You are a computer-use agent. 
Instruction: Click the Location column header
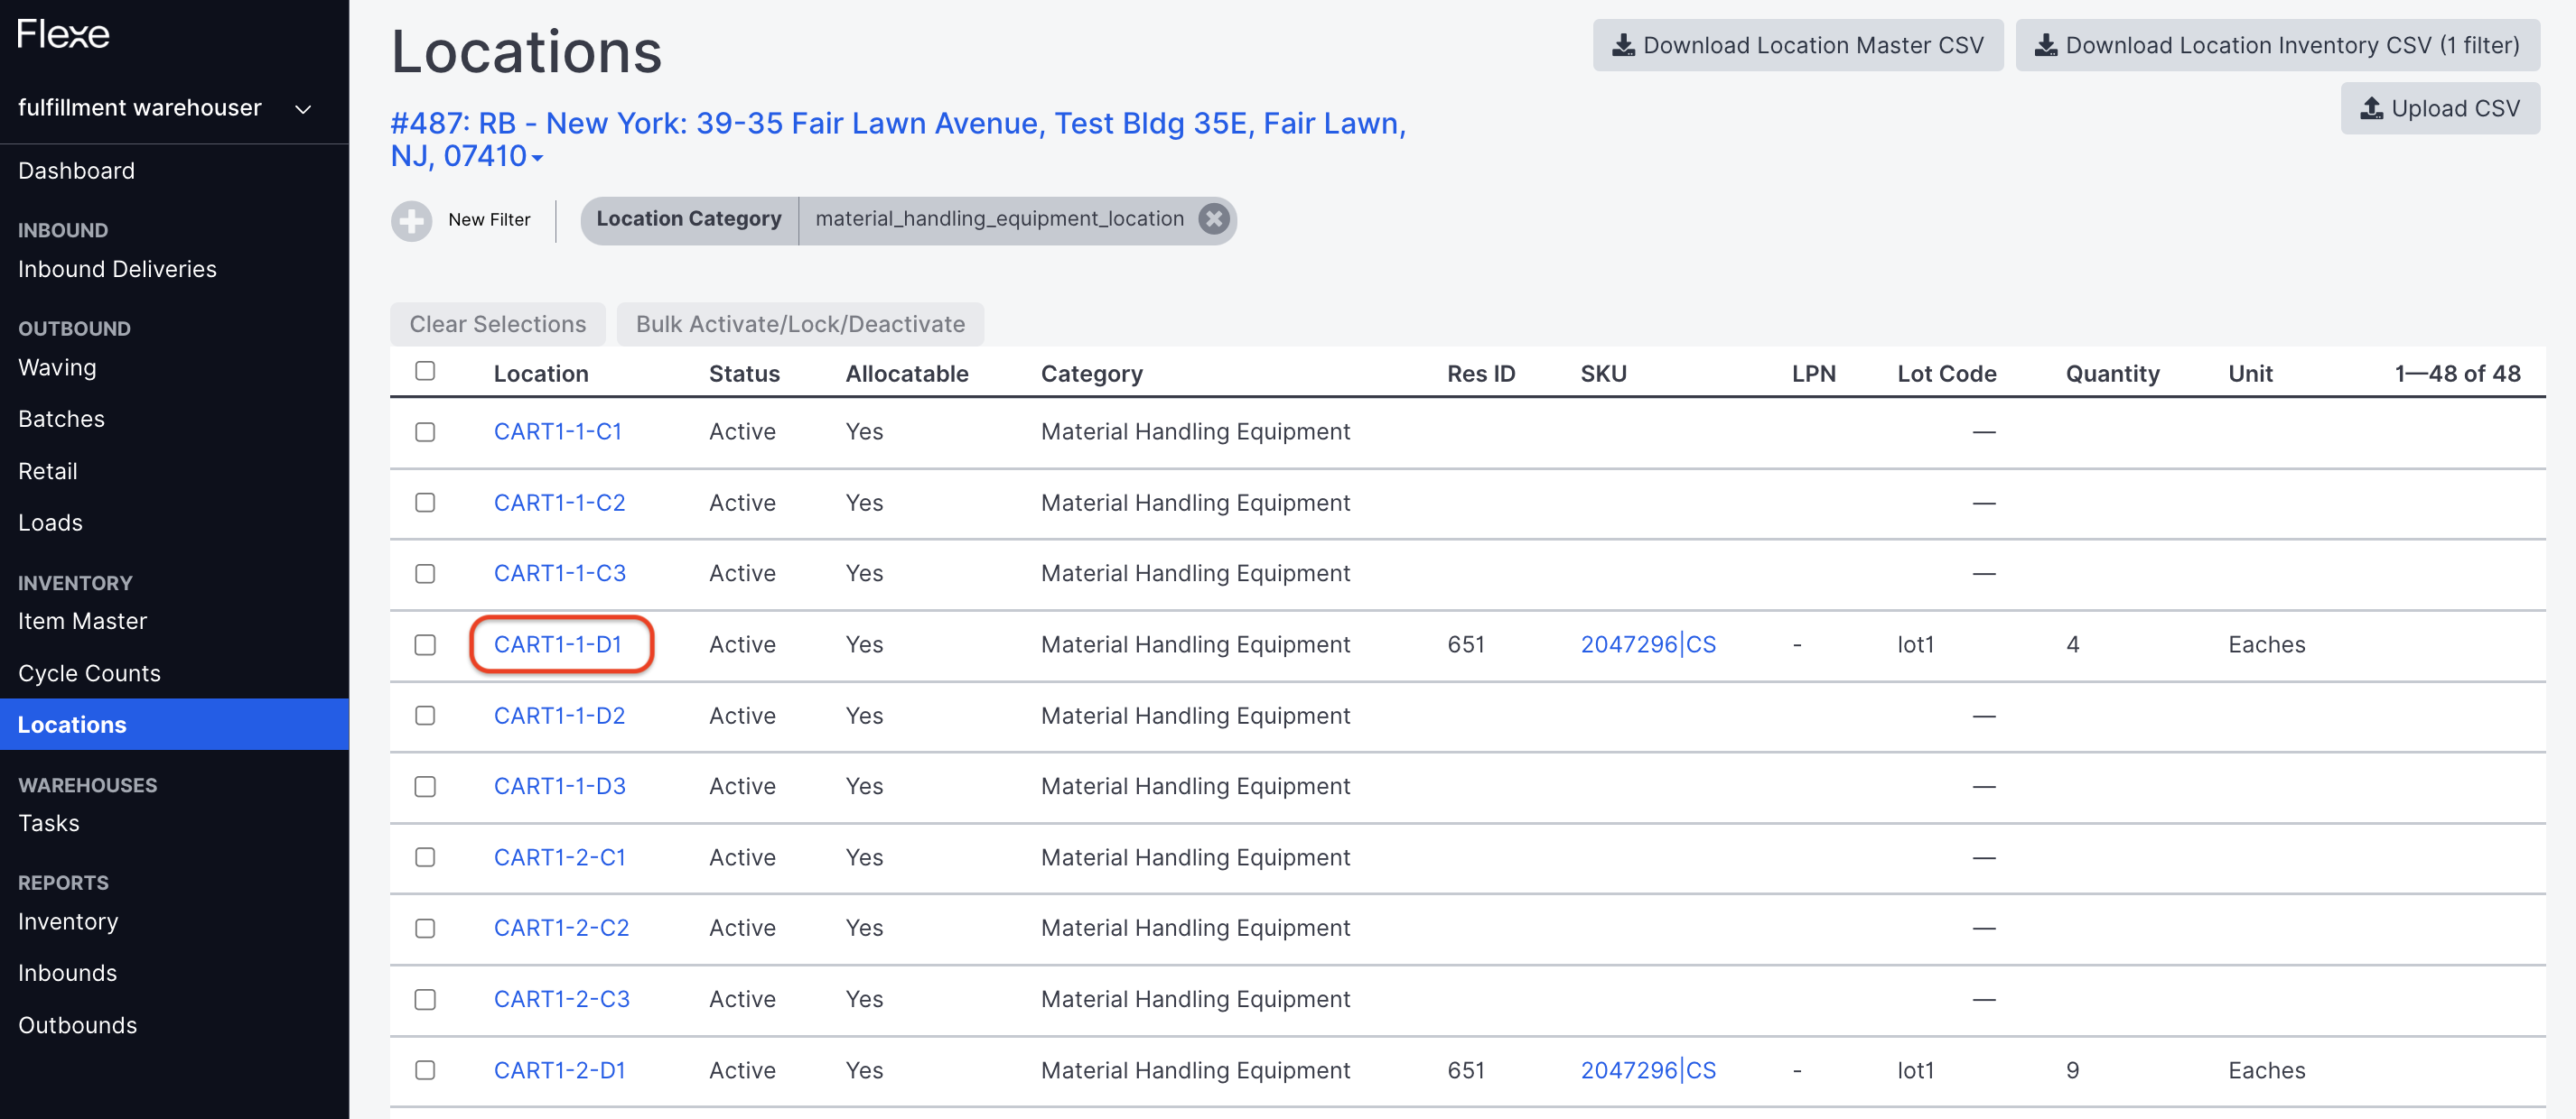(x=541, y=375)
